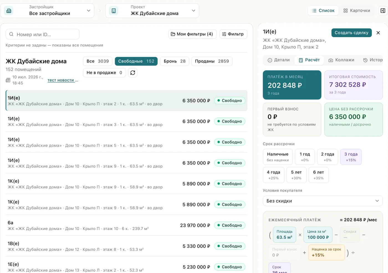This screenshot has height=273, width=388.
Task: Select the 1В(е) Дом 12 row
Action: (126, 246)
